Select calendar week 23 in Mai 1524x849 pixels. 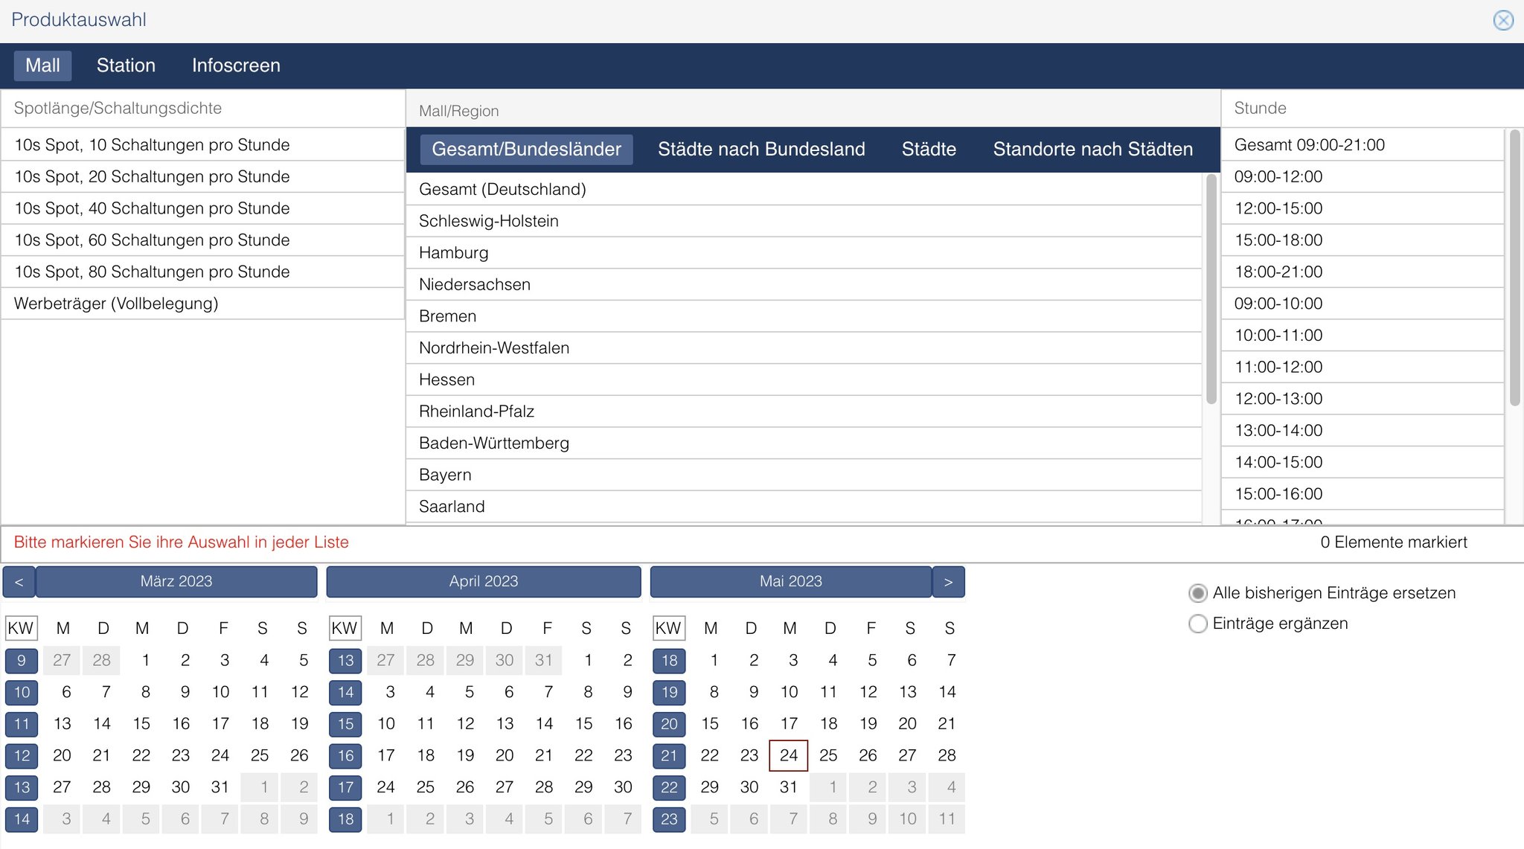click(x=669, y=819)
